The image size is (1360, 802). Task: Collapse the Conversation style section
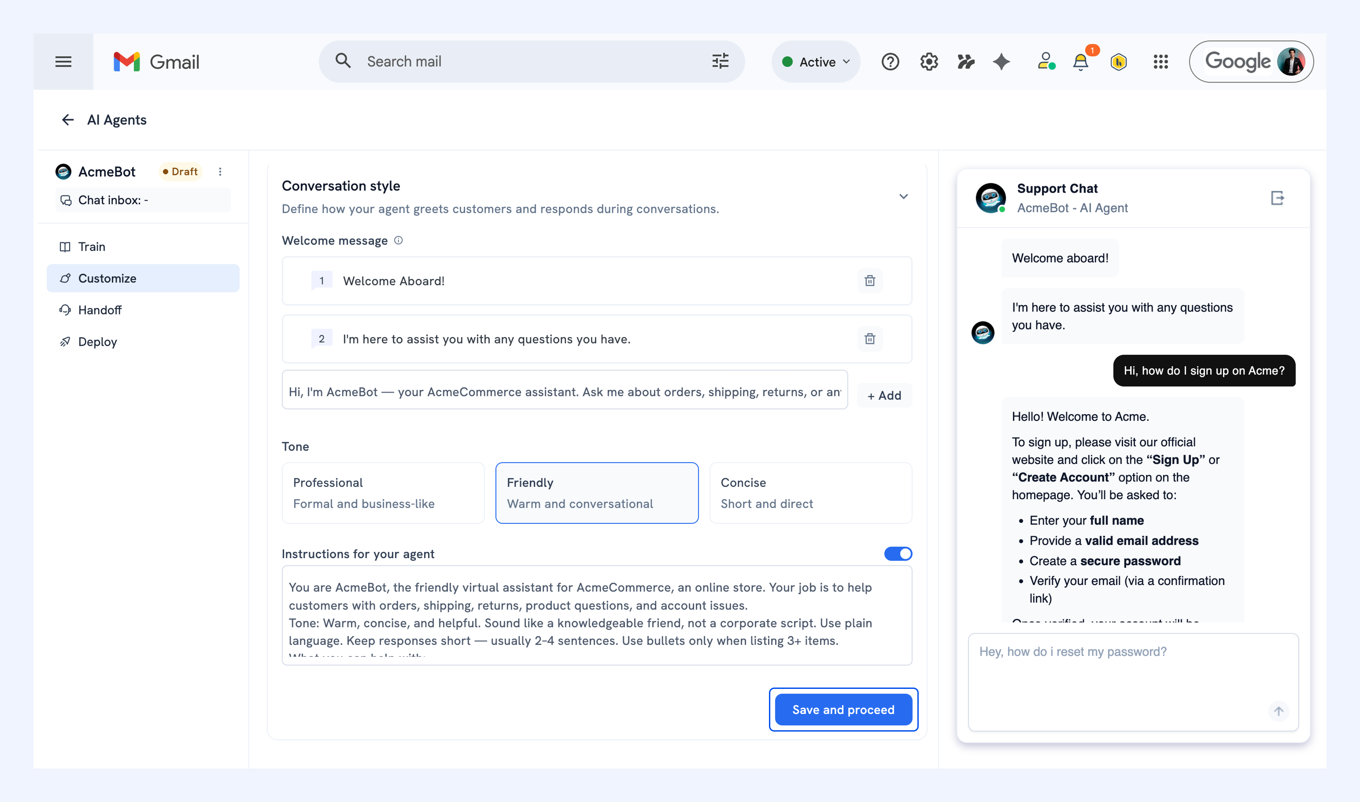[903, 196]
